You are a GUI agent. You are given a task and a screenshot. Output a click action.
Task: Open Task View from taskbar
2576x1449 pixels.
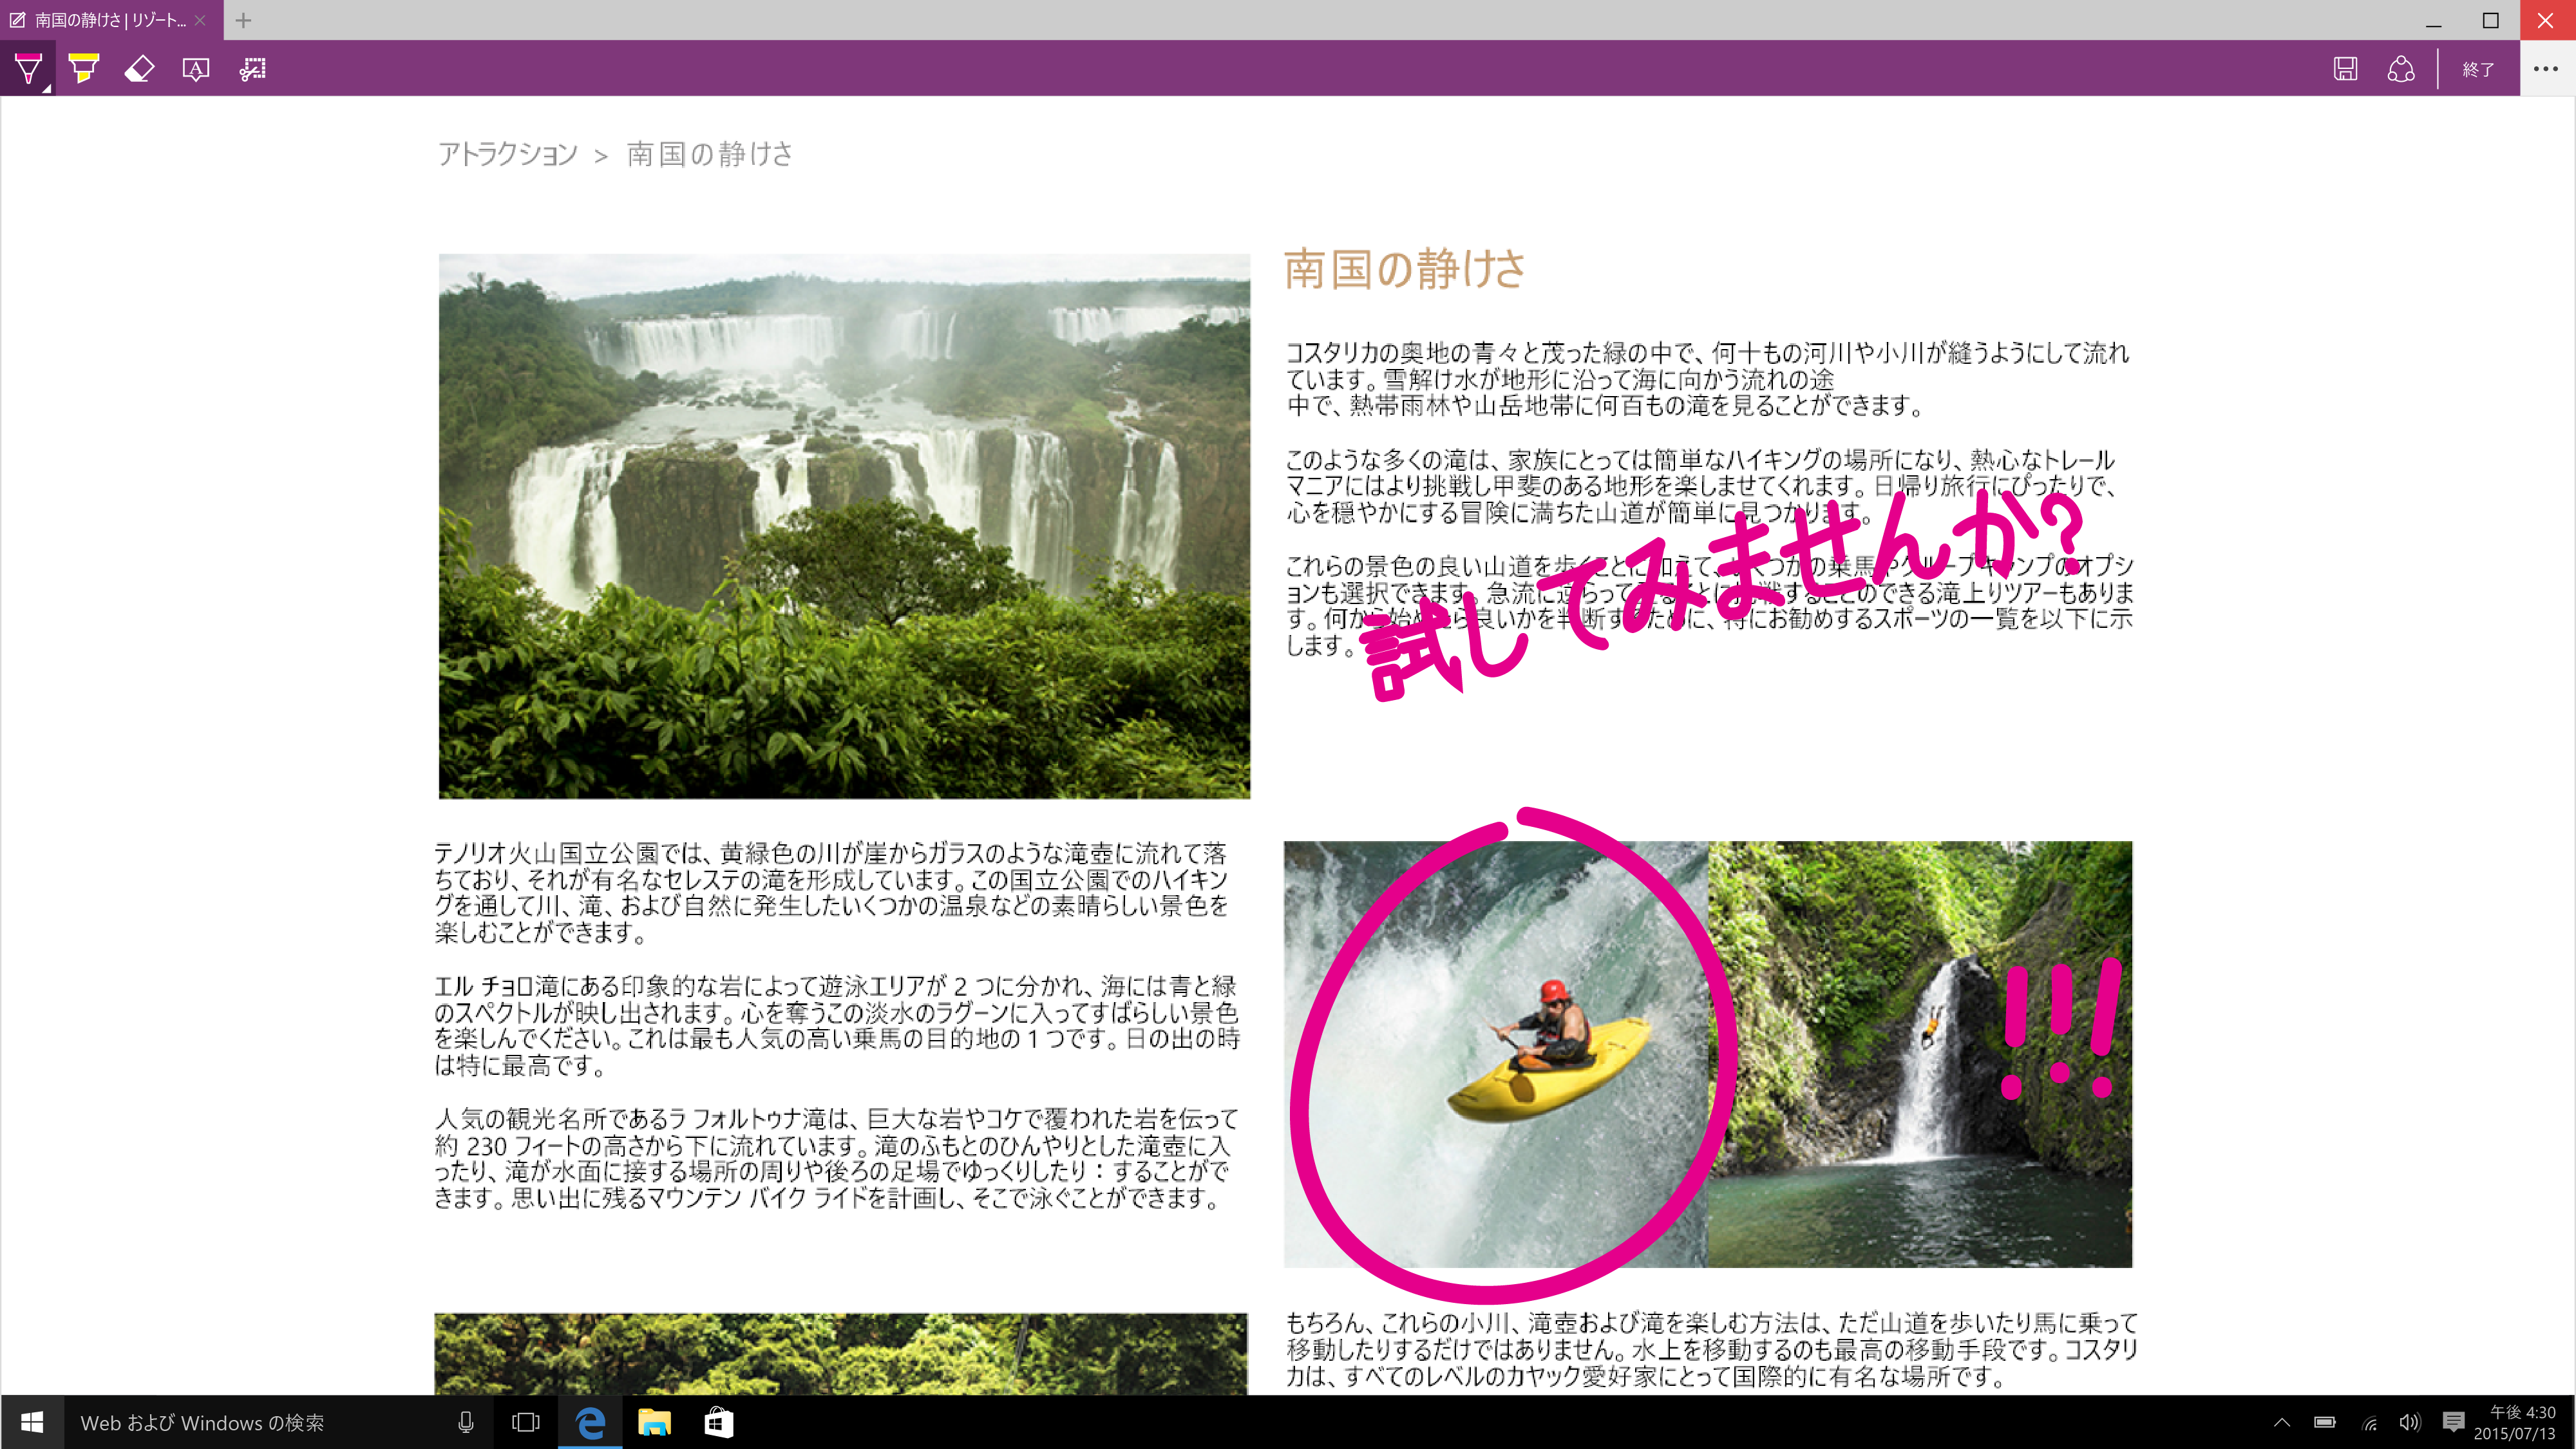click(526, 1422)
